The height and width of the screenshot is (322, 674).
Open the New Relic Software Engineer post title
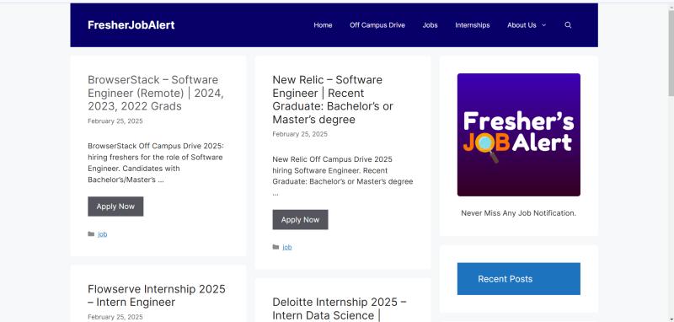[333, 99]
